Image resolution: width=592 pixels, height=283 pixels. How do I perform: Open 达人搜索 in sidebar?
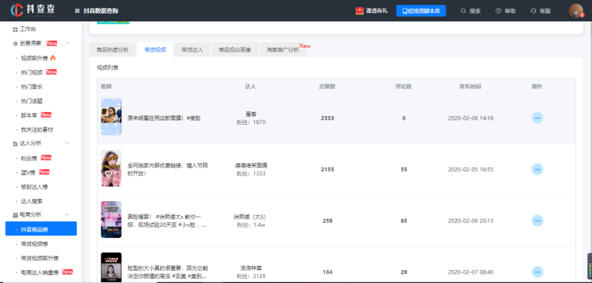[31, 201]
